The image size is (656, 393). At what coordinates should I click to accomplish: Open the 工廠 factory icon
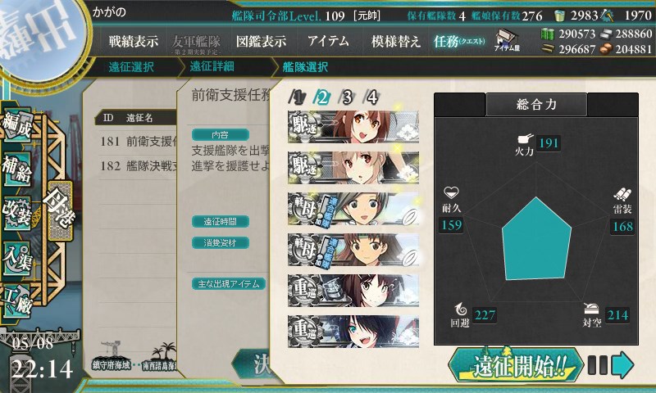[17, 300]
